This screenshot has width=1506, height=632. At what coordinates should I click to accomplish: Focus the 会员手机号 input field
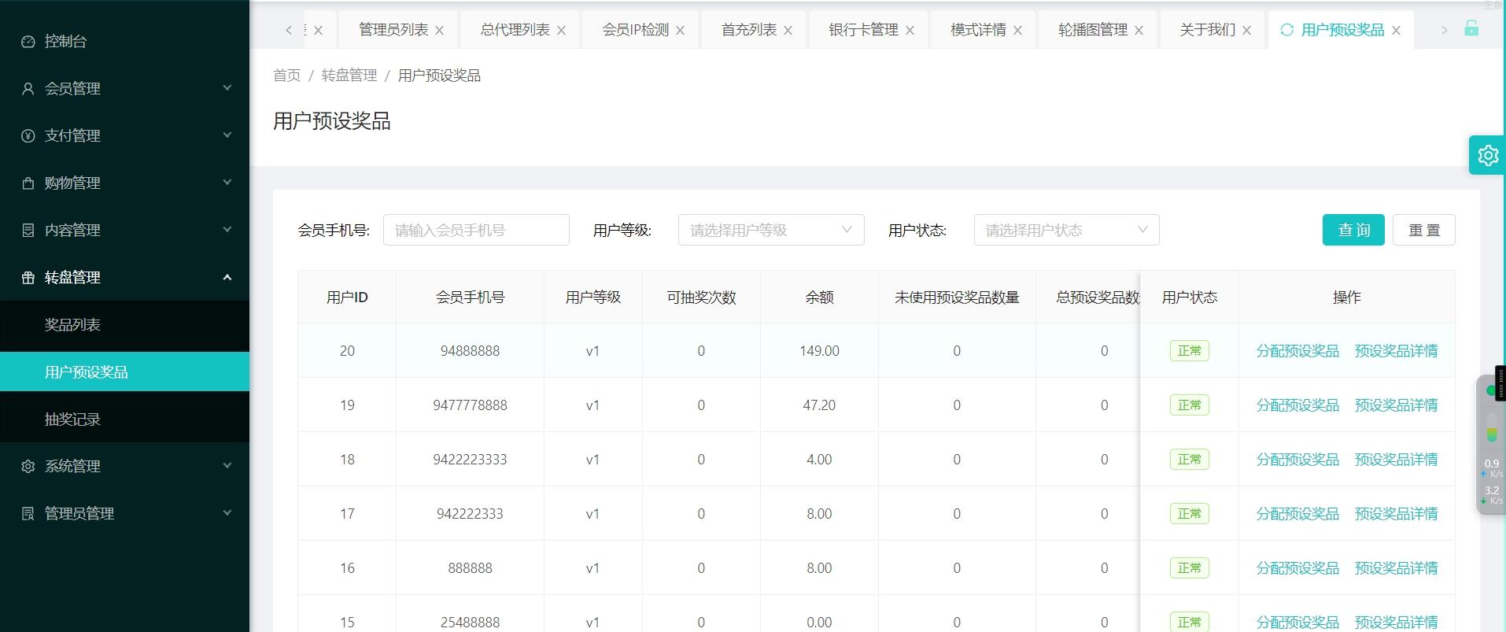475,230
